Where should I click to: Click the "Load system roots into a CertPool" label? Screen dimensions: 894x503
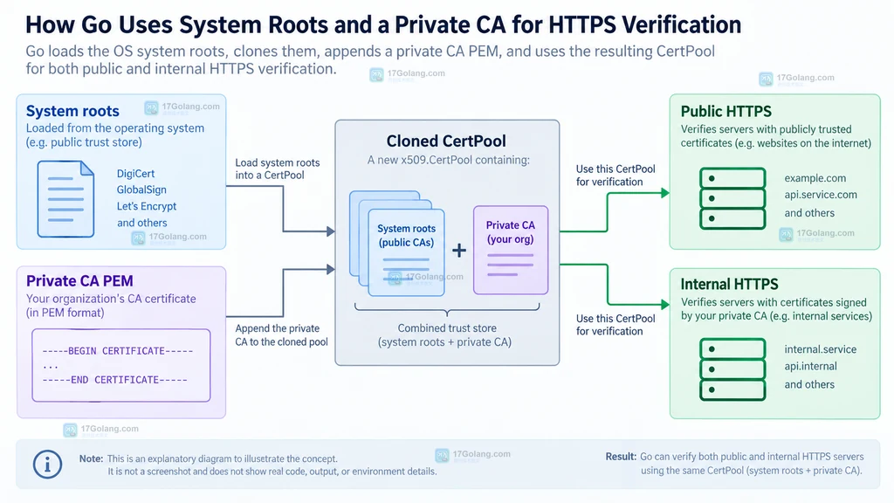click(x=278, y=169)
